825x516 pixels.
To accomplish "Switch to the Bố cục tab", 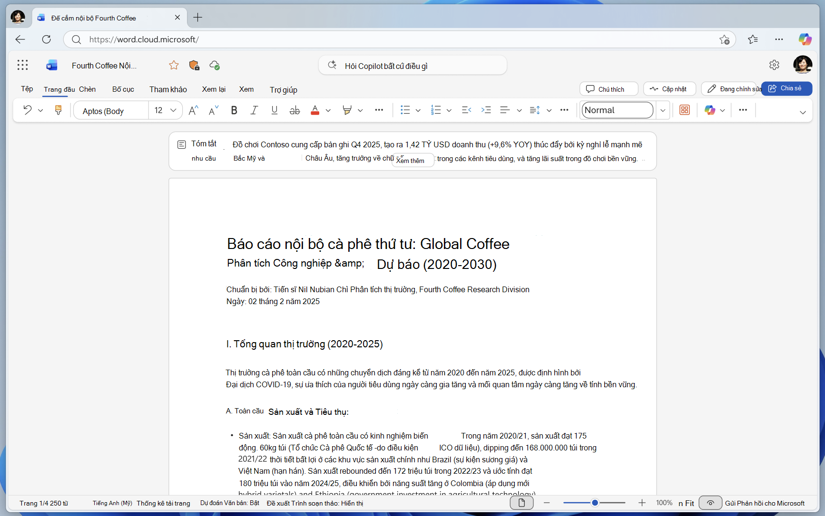I will tap(123, 89).
